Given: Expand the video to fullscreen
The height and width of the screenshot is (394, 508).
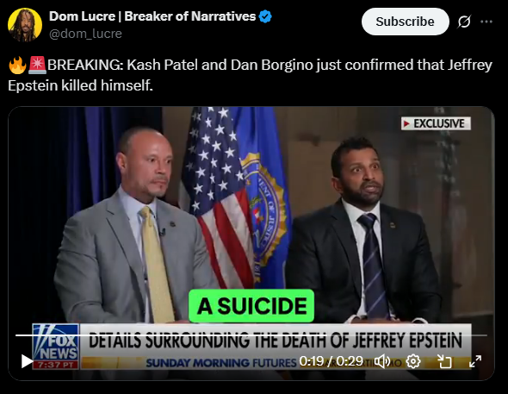Looking at the screenshot, I should pyautogui.click(x=475, y=361).
